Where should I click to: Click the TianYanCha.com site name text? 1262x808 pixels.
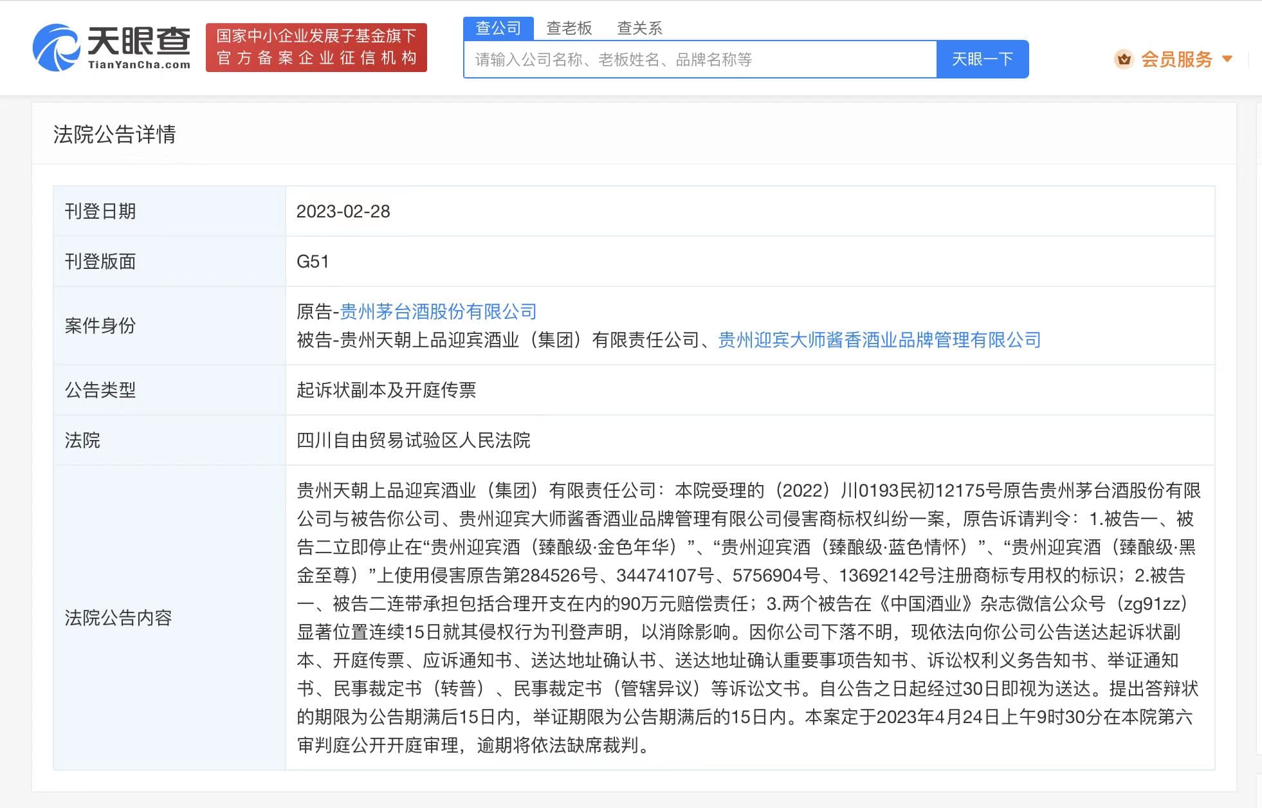[139, 64]
